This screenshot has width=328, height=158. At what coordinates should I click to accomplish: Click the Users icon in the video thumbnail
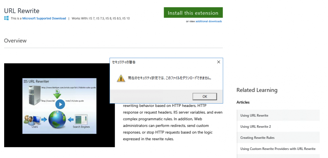32,120
